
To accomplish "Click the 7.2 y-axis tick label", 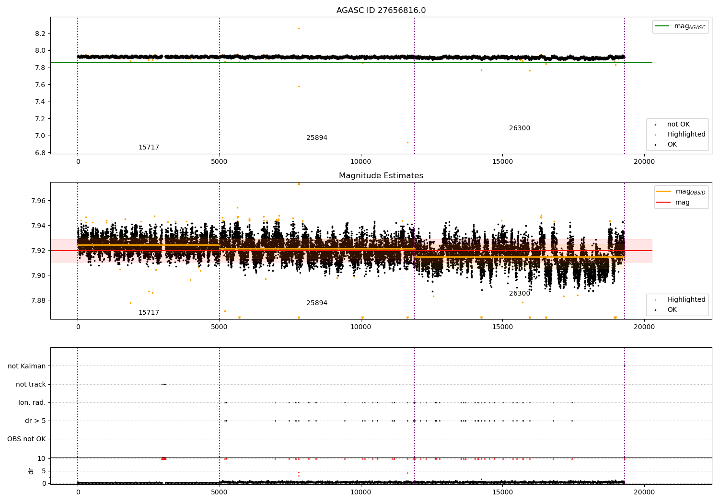I will tap(40, 119).
